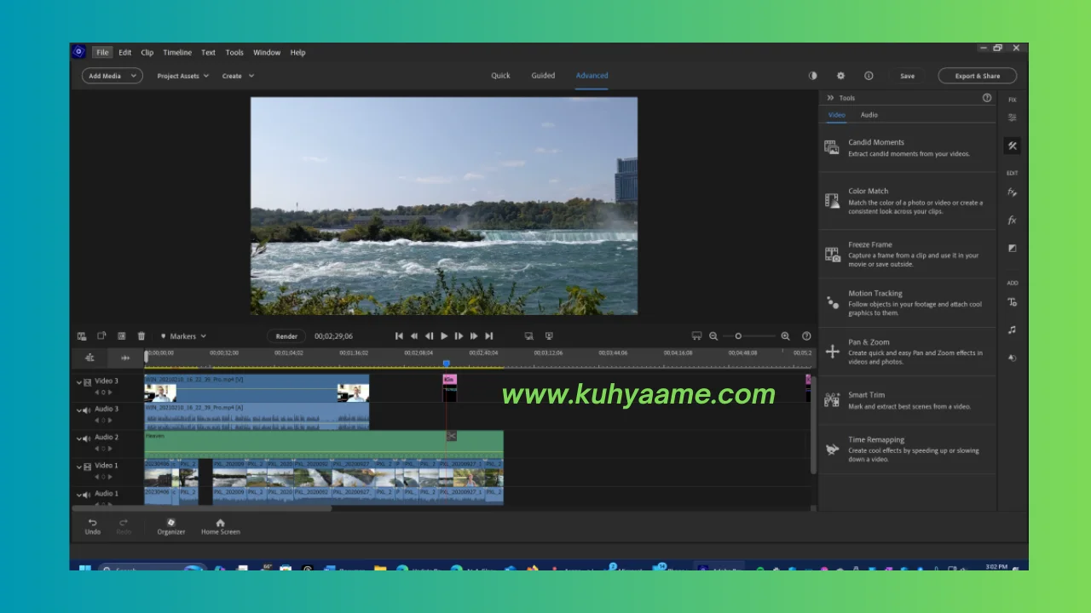Switch to the Audio tools tab
The width and height of the screenshot is (1091, 613).
[x=869, y=115]
